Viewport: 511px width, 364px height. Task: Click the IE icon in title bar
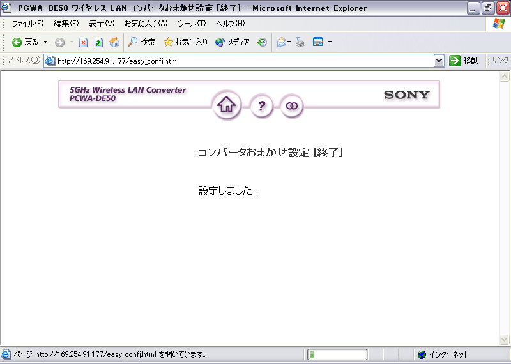[x=6, y=8]
